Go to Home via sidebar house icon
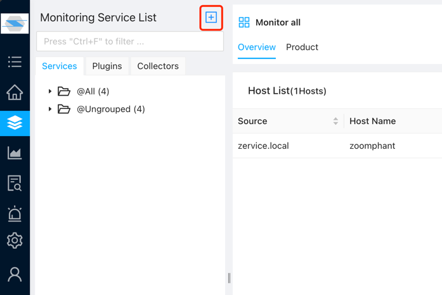The width and height of the screenshot is (442, 295). pos(15,92)
